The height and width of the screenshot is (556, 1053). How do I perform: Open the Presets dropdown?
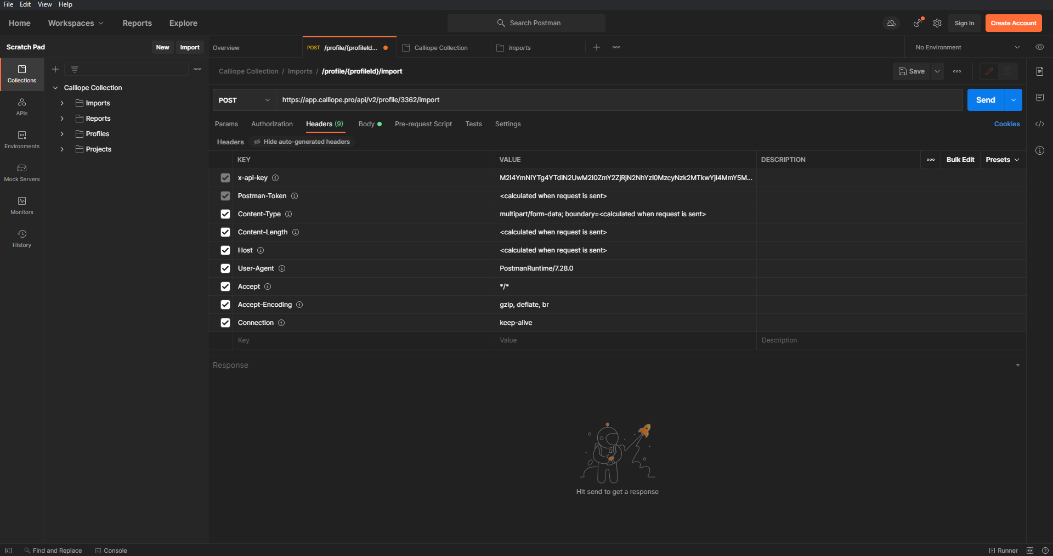tap(1002, 160)
